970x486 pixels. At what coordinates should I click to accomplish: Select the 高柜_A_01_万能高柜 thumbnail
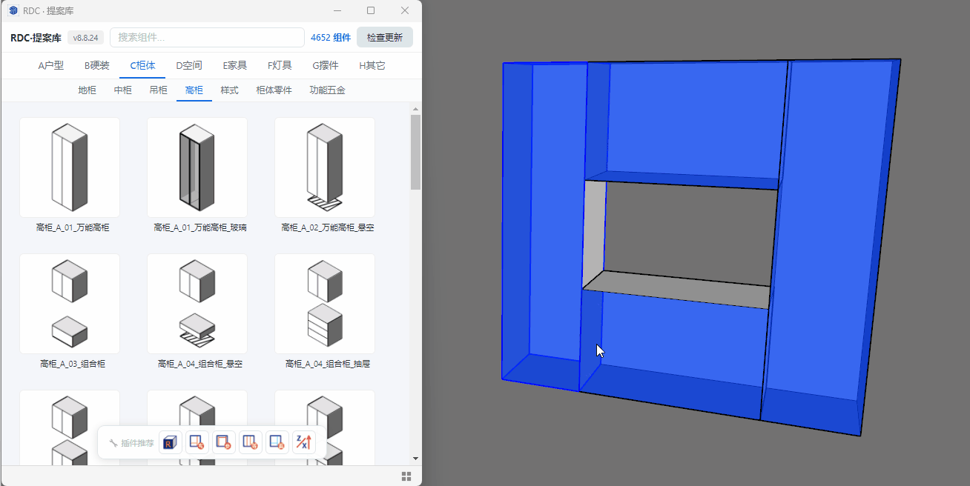click(70, 167)
